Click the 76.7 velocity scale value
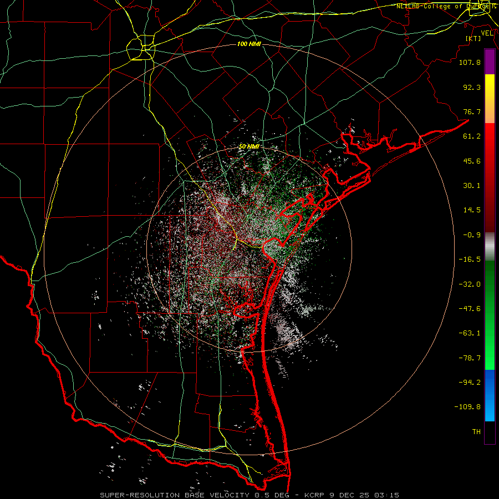 pyautogui.click(x=472, y=111)
